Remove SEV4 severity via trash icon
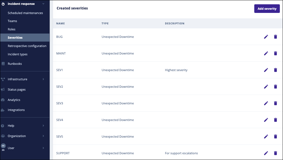283x160 pixels. point(276,120)
